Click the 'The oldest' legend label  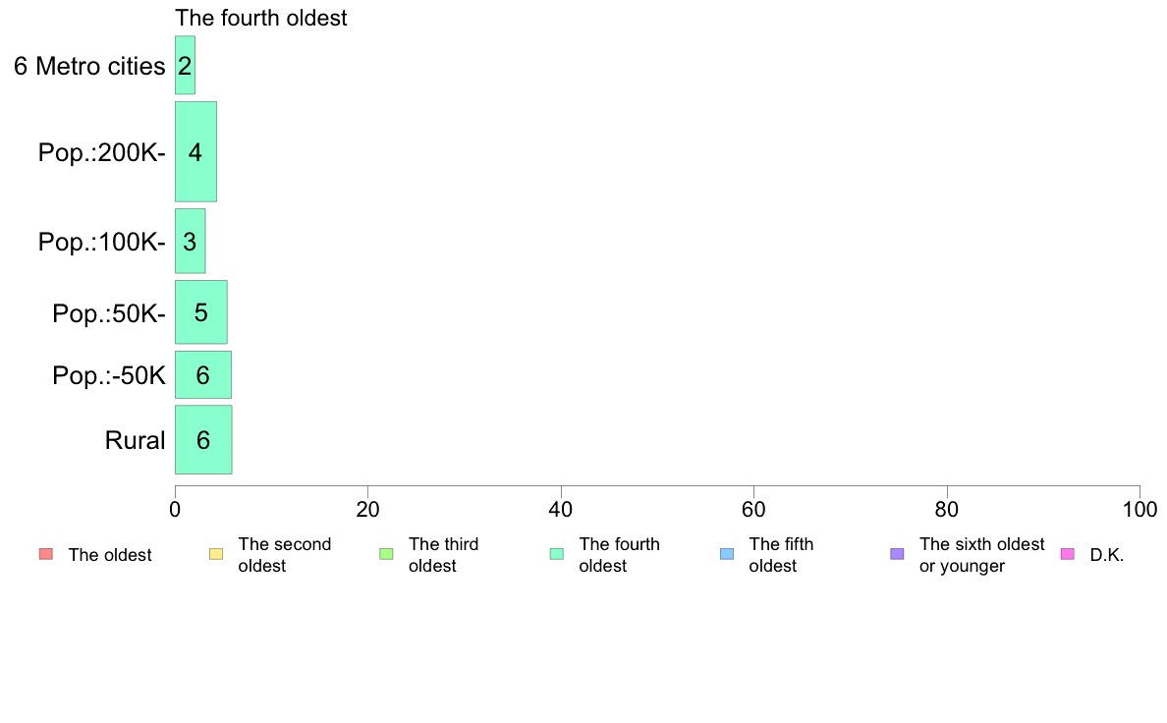pyautogui.click(x=109, y=555)
